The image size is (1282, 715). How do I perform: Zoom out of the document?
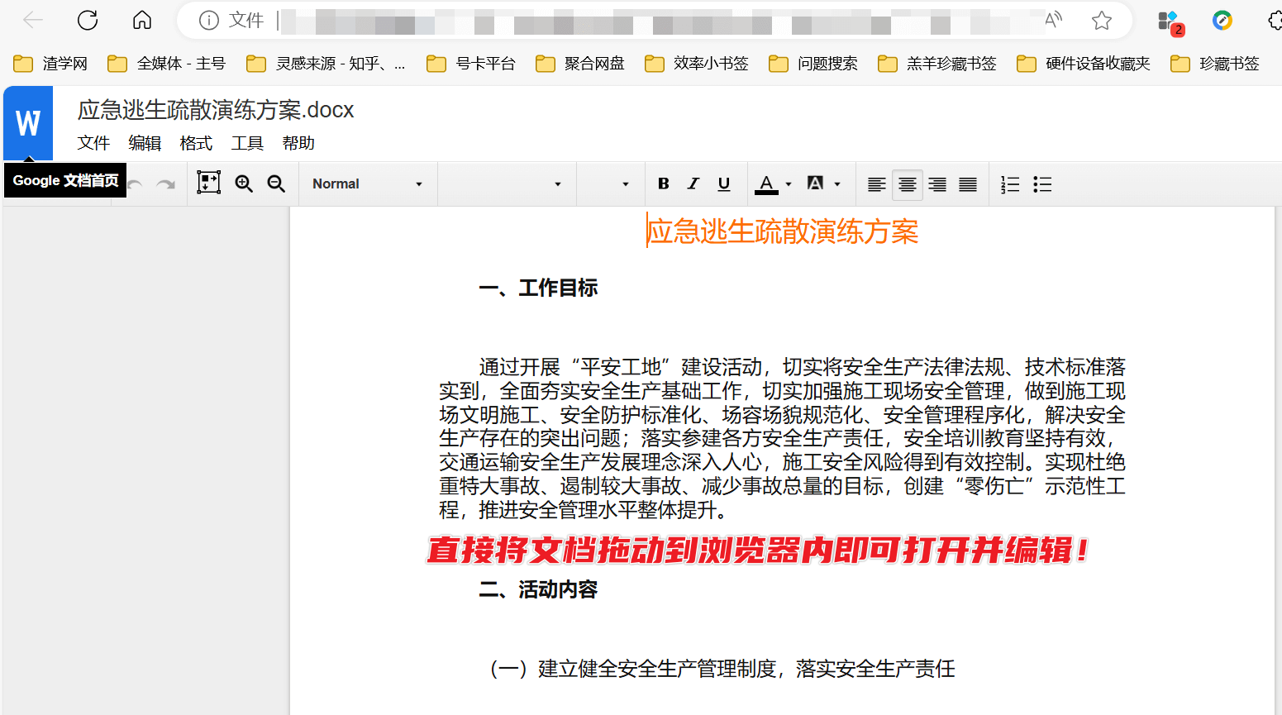click(x=277, y=184)
